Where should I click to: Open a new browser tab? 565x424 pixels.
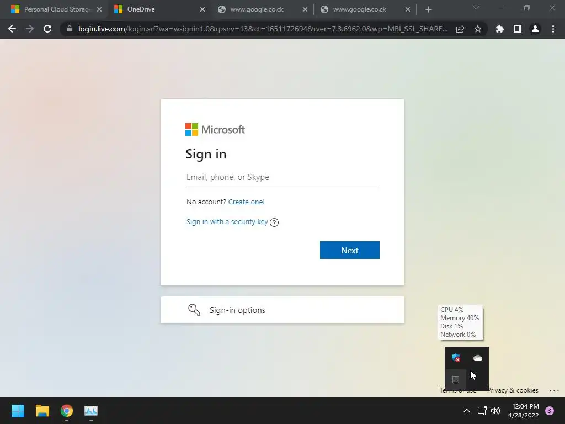428,9
